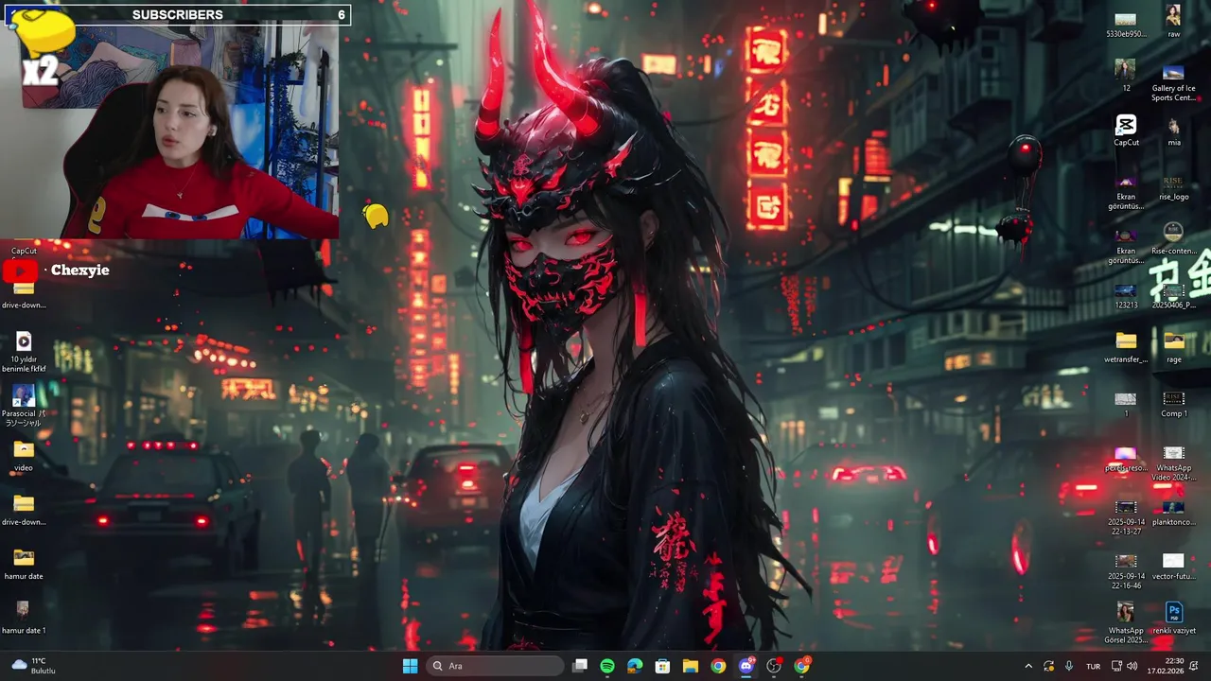The height and width of the screenshot is (681, 1211).
Task: Select the desktop file named '12'
Action: [x=1126, y=76]
